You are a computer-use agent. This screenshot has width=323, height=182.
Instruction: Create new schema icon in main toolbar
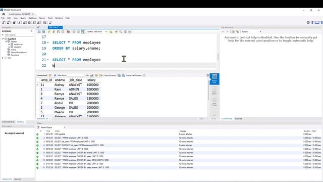(x=20, y=22)
